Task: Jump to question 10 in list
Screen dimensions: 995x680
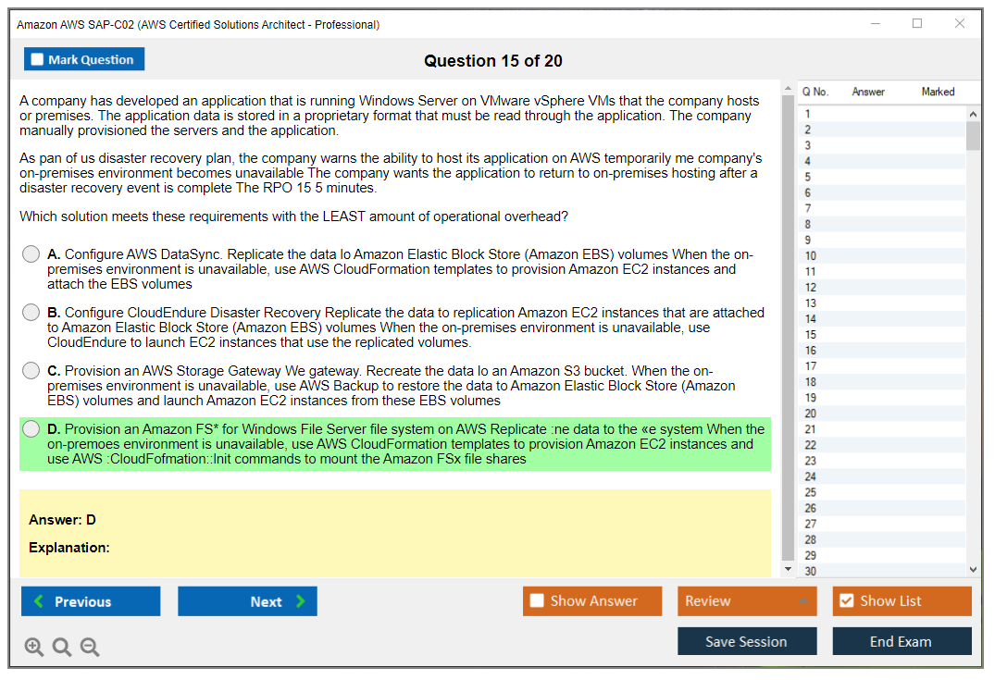Action: click(811, 256)
